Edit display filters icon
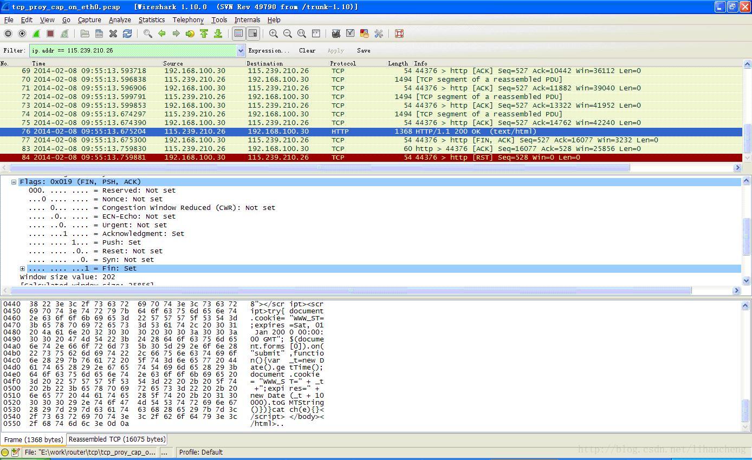752x460 pixels. point(350,34)
